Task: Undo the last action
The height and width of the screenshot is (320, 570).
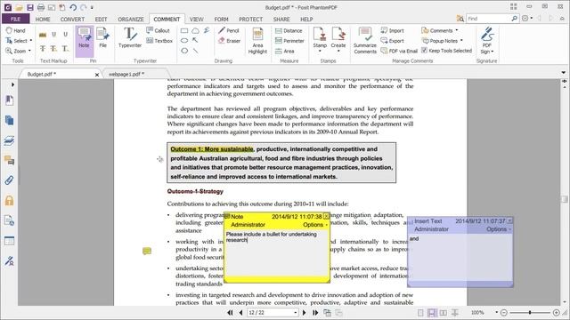Action: click(x=73, y=7)
